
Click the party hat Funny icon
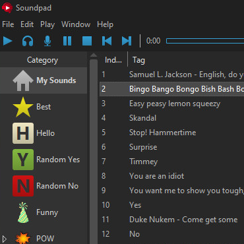(23, 212)
